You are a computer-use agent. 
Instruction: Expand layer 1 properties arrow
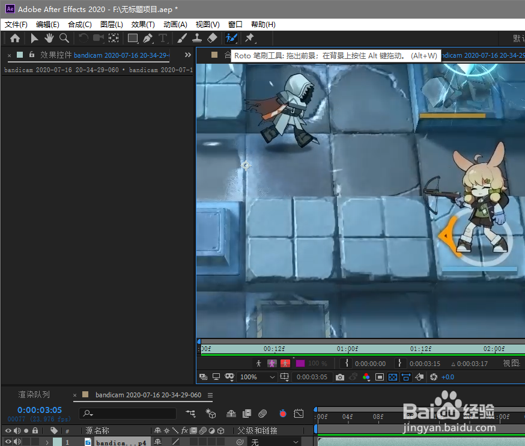tap(47, 442)
